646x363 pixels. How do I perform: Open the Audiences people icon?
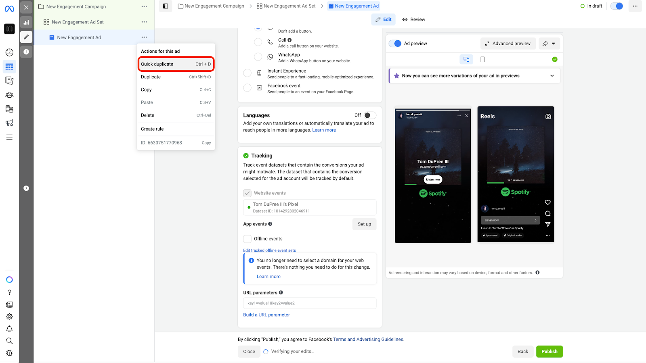9,95
